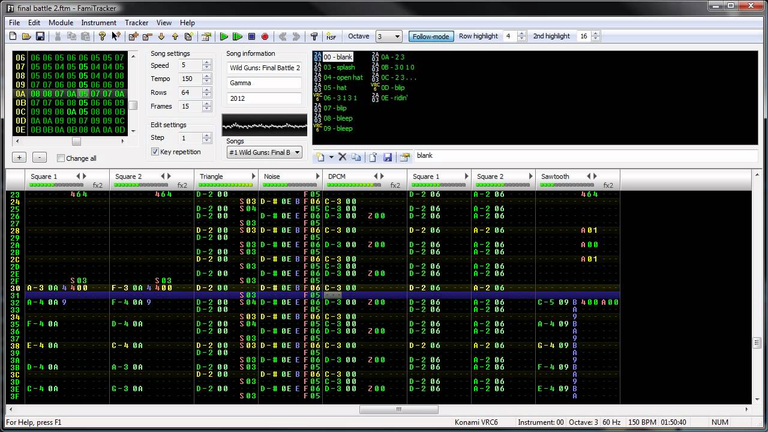Viewport: 768px width, 432px height.
Task: Edit the selected instrument with the properties icon
Action: tap(405, 157)
